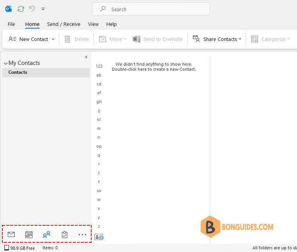Image resolution: width=297 pixels, height=252 pixels.
Task: Switch to Mail with the envelope icon
Action: tap(11, 234)
